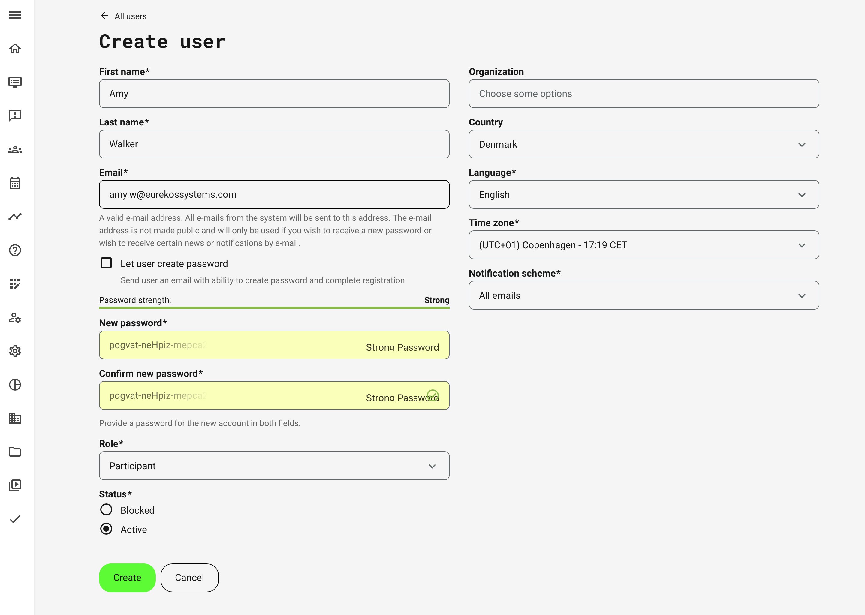Screen dimensions: 865x615
Task: Click the help question mark icon
Action: 15,250
